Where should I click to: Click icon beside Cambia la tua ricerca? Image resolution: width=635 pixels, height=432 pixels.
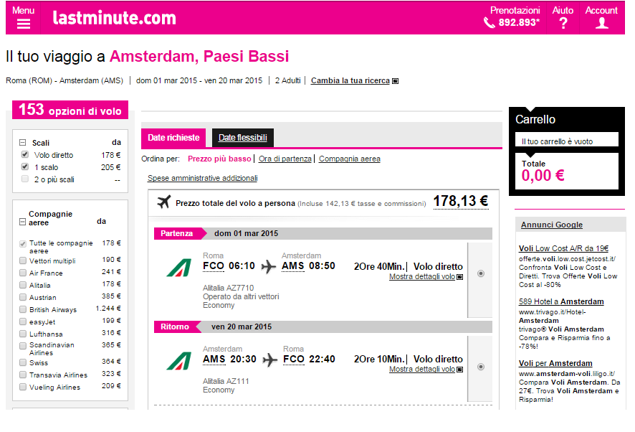point(396,81)
